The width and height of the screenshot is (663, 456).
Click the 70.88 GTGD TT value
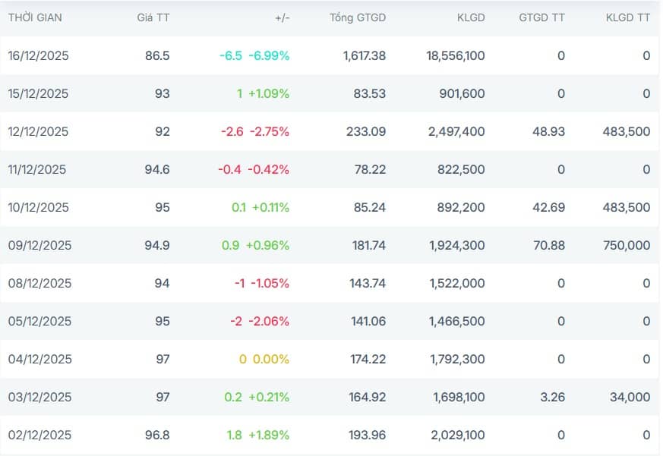[549, 245]
